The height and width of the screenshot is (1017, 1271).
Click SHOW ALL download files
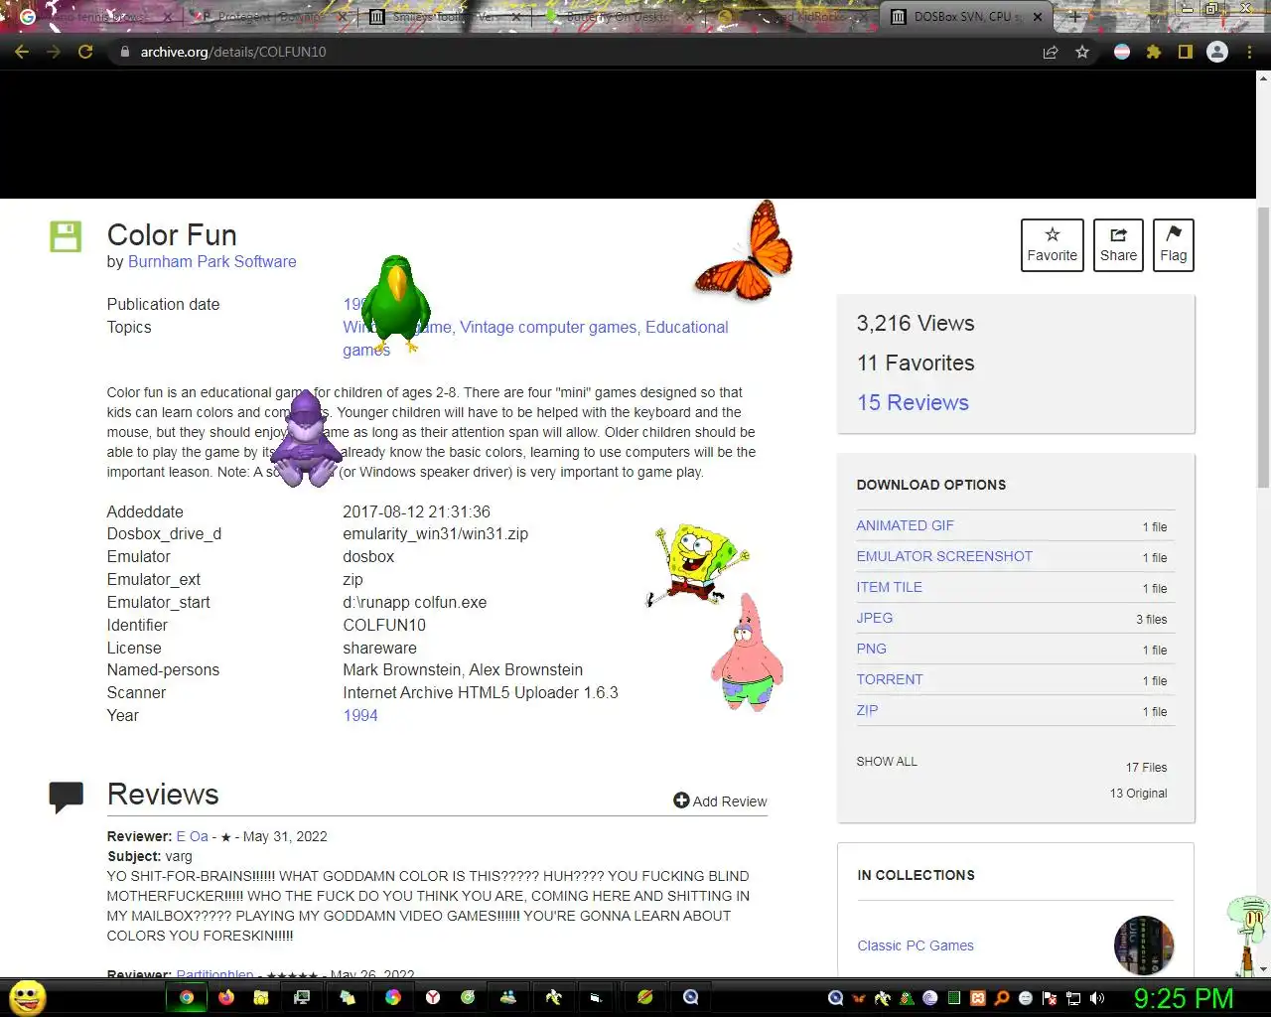coord(887,762)
